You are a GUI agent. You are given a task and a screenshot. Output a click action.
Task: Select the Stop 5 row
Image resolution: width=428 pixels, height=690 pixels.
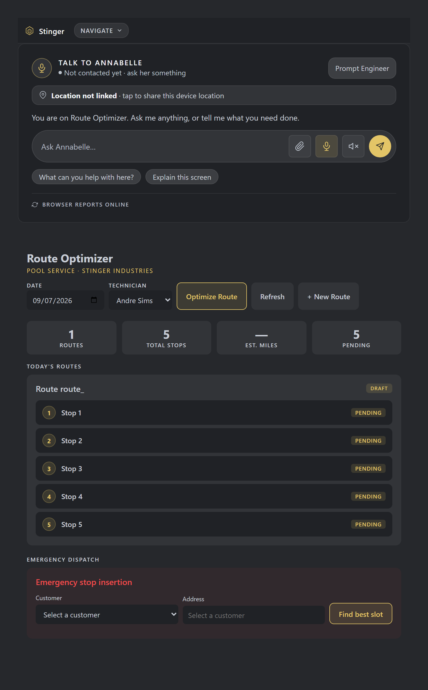click(x=214, y=524)
